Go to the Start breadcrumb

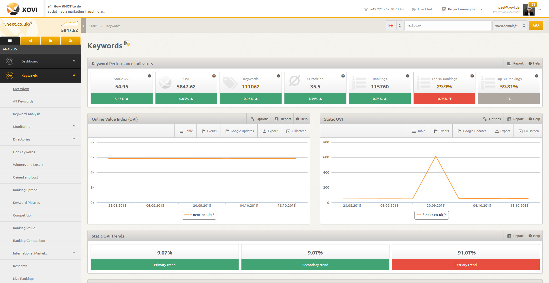pyautogui.click(x=93, y=26)
